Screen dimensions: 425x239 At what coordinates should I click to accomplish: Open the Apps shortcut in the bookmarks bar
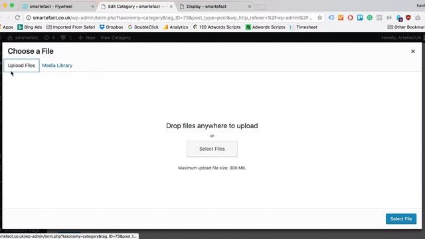click(x=7, y=27)
